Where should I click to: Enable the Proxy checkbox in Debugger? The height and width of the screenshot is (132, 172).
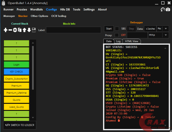click(117, 35)
